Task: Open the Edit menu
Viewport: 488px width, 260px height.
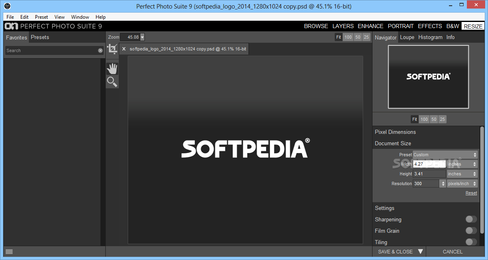Action: click(24, 17)
